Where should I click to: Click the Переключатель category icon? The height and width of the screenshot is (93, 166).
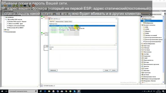(143, 60)
